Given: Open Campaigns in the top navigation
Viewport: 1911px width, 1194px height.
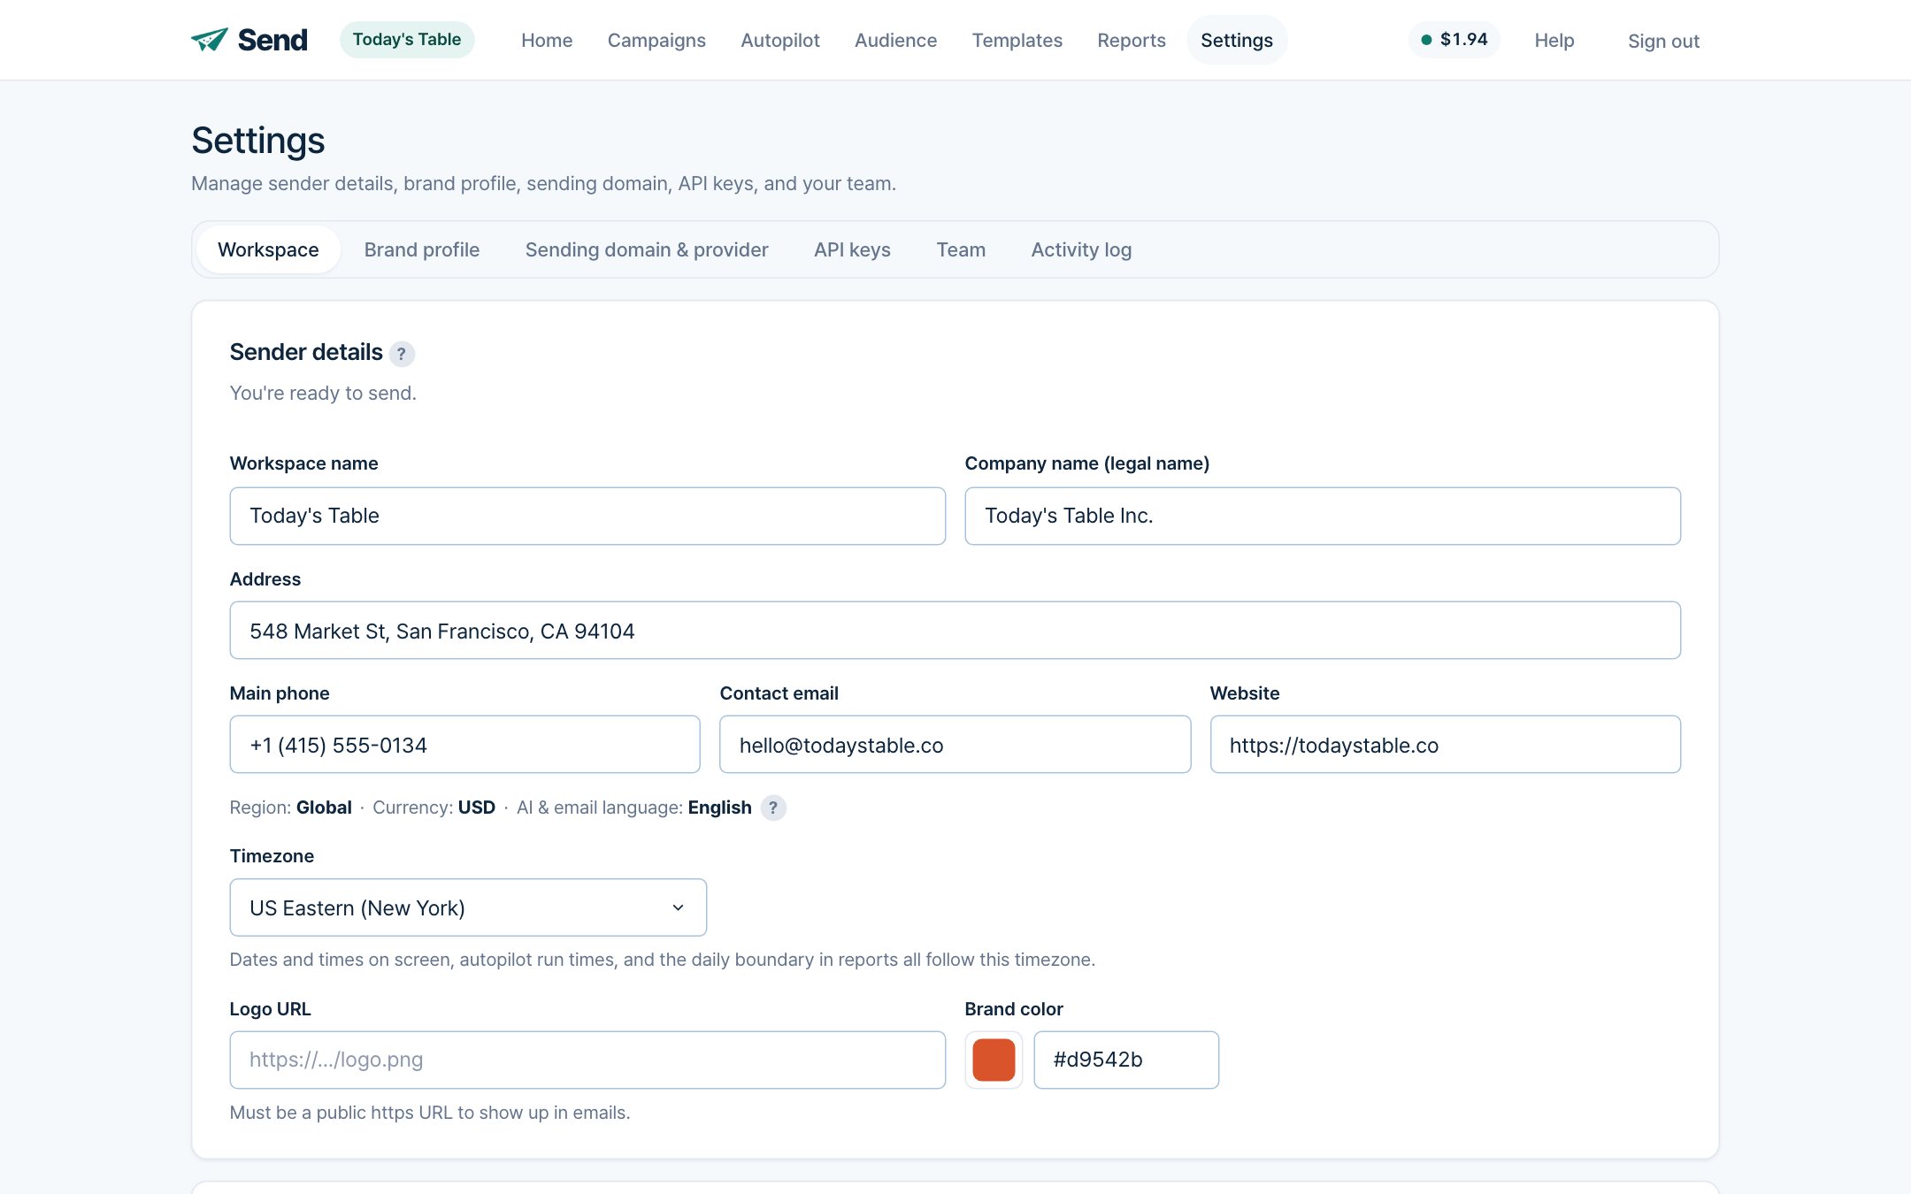Looking at the screenshot, I should click(x=656, y=40).
